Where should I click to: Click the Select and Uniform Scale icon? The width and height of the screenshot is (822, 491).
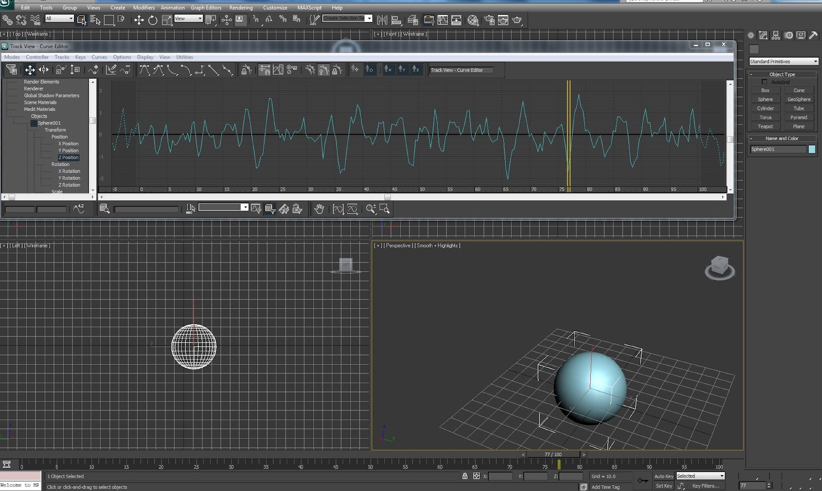[x=167, y=20]
